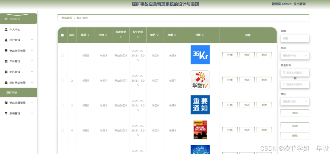The height and width of the screenshot is (154, 330).
Task: Open the 重要通知 cover image
Action: pos(200,105)
